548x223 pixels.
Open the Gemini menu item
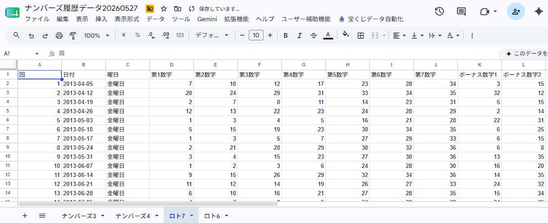pyautogui.click(x=207, y=19)
